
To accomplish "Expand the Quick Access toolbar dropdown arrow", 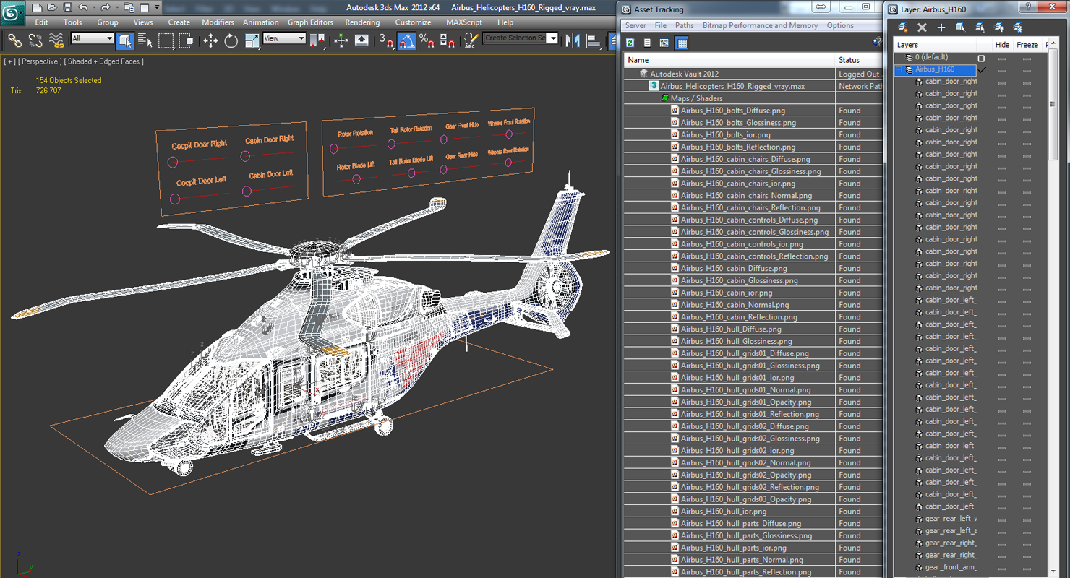I will [x=157, y=7].
